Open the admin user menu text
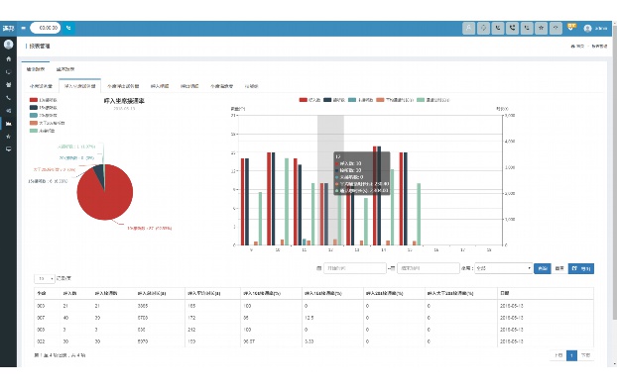The height and width of the screenshot is (388, 617). click(x=600, y=29)
